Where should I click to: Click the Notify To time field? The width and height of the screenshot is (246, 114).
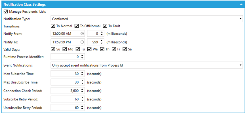65,41
